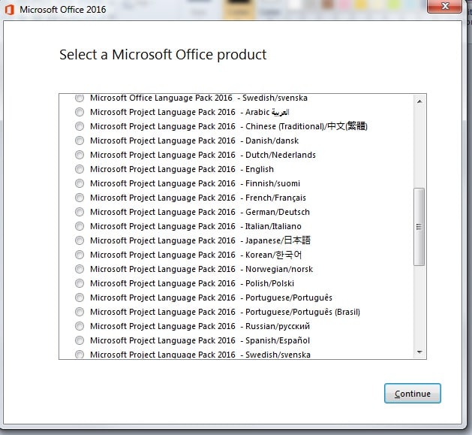This screenshot has width=472, height=435.
Task: Click 'Microsoft Project Language Pack 2016 - Polish/Polski' label
Action: tap(192, 283)
